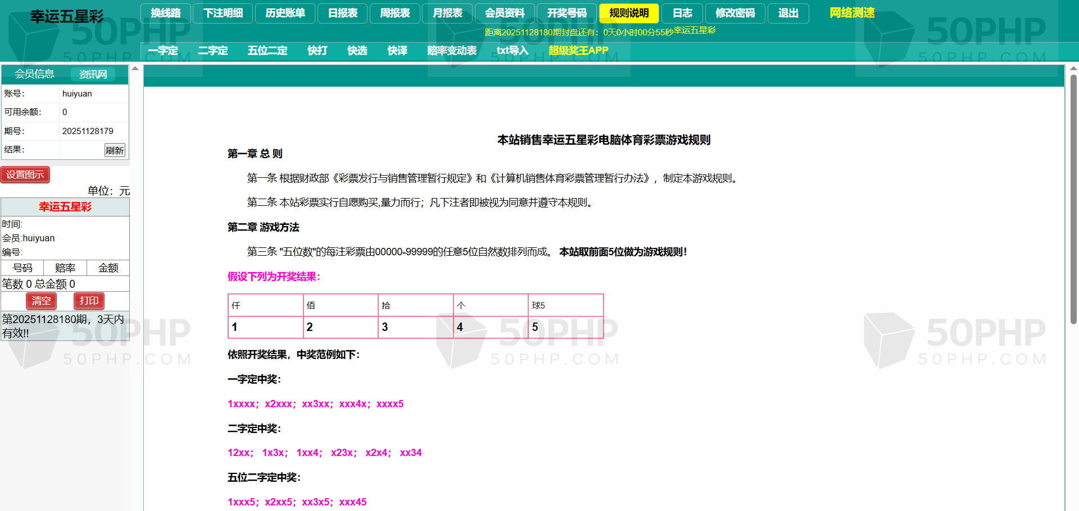Click the 清空 clear button
This screenshot has width=1079, height=511.
pos(41,301)
